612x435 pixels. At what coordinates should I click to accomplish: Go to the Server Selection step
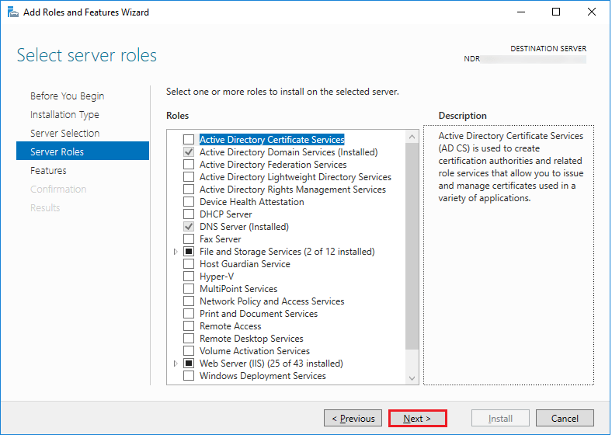pyautogui.click(x=64, y=133)
